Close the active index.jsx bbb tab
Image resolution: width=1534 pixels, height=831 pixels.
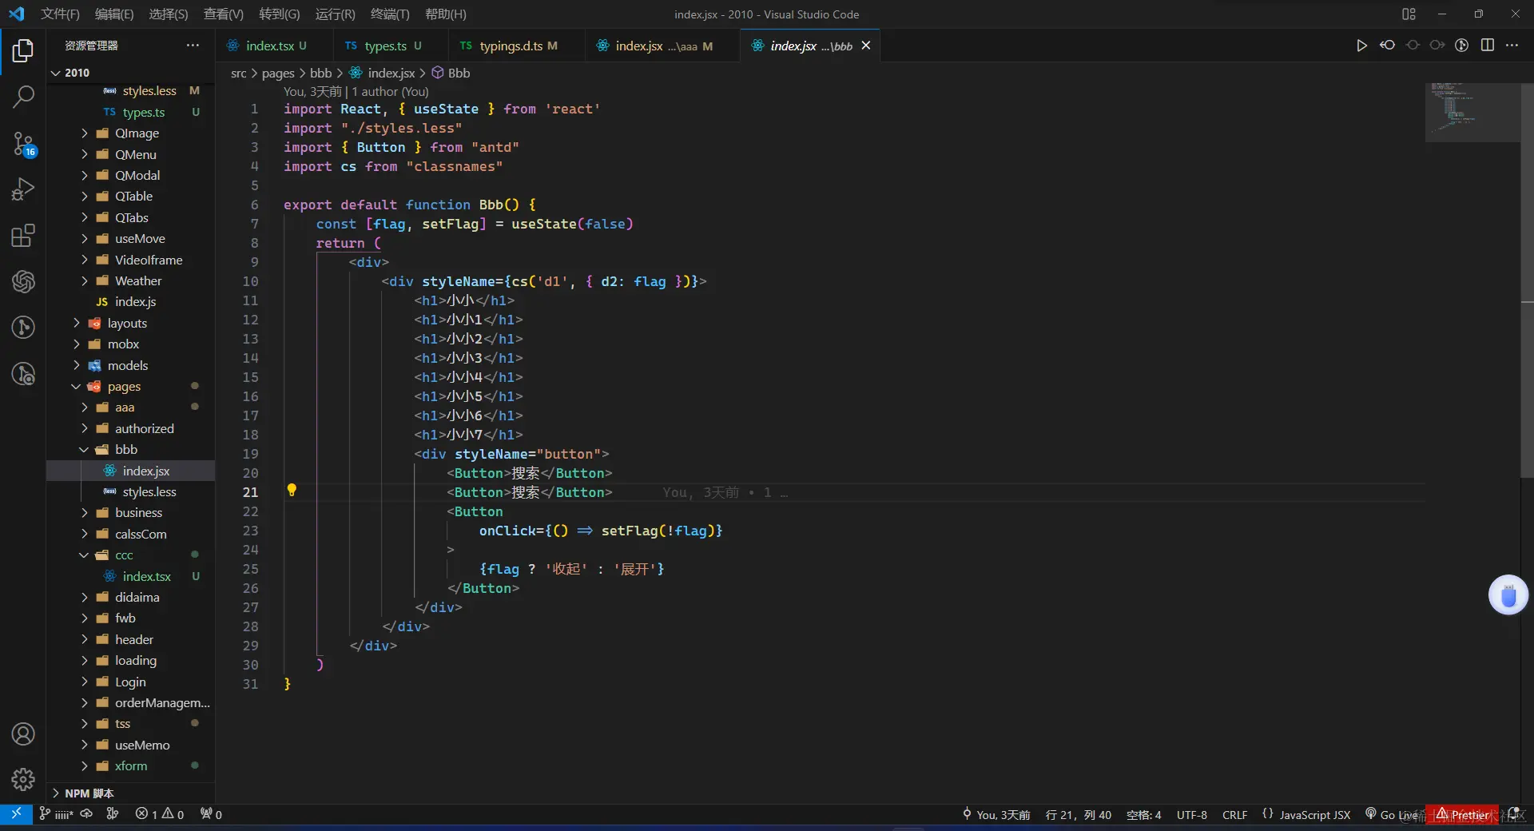point(866,46)
